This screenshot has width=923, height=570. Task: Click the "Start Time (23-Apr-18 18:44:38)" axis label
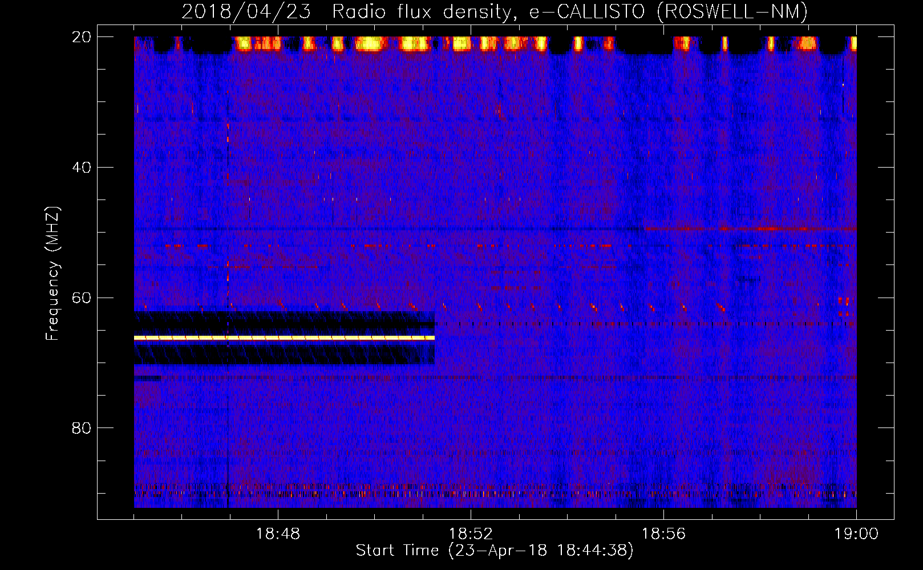pyautogui.click(x=495, y=551)
